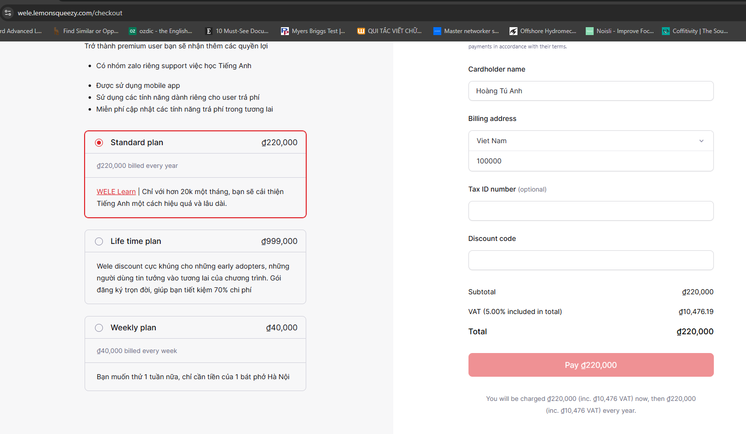Focus the Discount code input field
This screenshot has height=434, width=746.
click(x=591, y=260)
